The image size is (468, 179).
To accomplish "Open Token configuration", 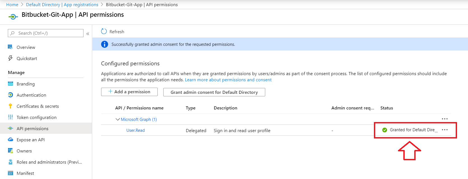I will [x=37, y=117].
